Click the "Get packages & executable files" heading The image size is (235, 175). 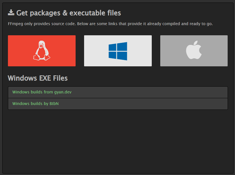(69, 13)
